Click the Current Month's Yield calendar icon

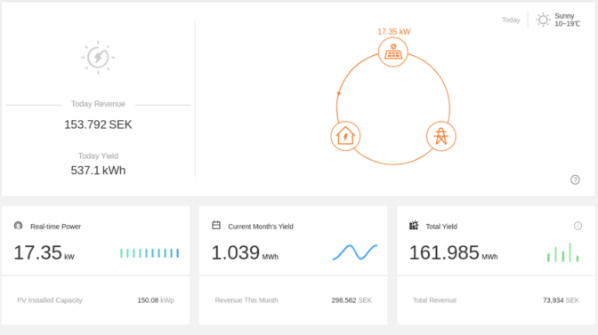(x=216, y=226)
